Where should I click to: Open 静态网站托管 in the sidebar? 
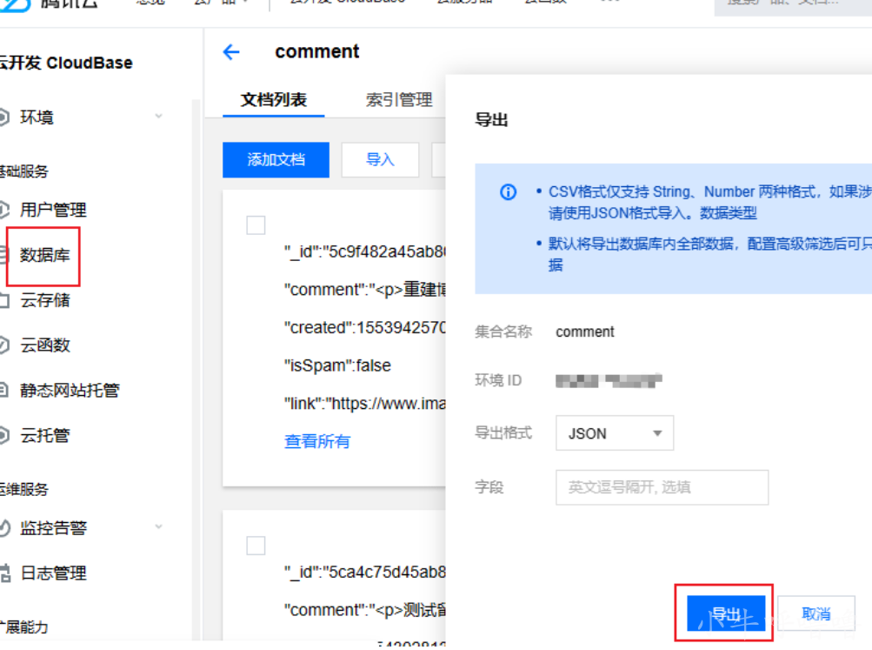(x=70, y=391)
